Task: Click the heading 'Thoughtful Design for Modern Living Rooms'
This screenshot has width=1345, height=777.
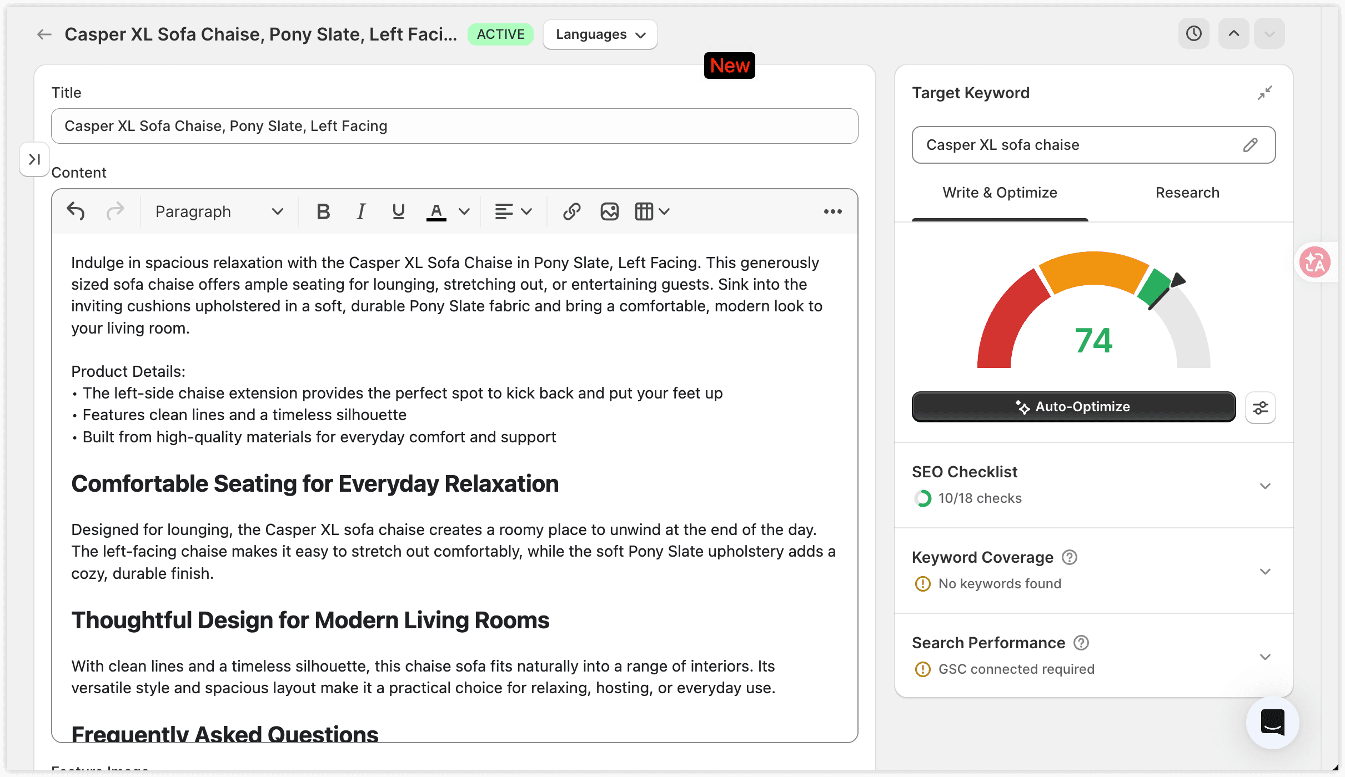Action: [x=310, y=620]
